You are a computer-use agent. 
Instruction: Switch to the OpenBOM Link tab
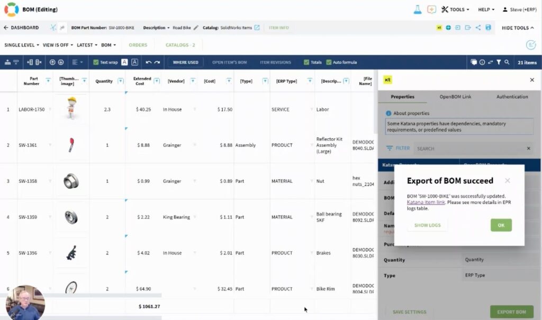coord(455,97)
